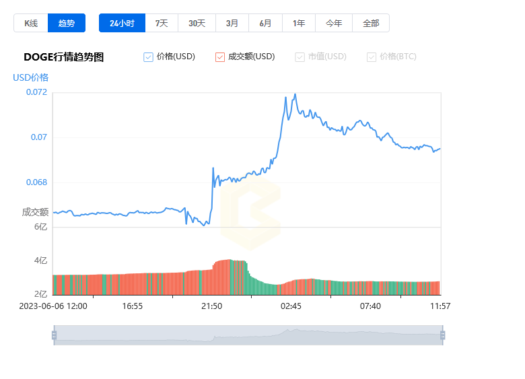Show 全部 price history

coord(371,23)
